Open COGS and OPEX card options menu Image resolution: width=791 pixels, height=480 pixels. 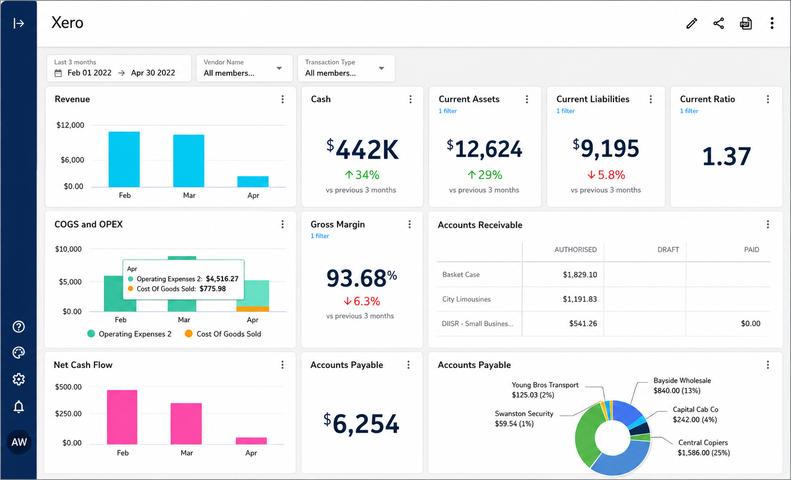[282, 225]
